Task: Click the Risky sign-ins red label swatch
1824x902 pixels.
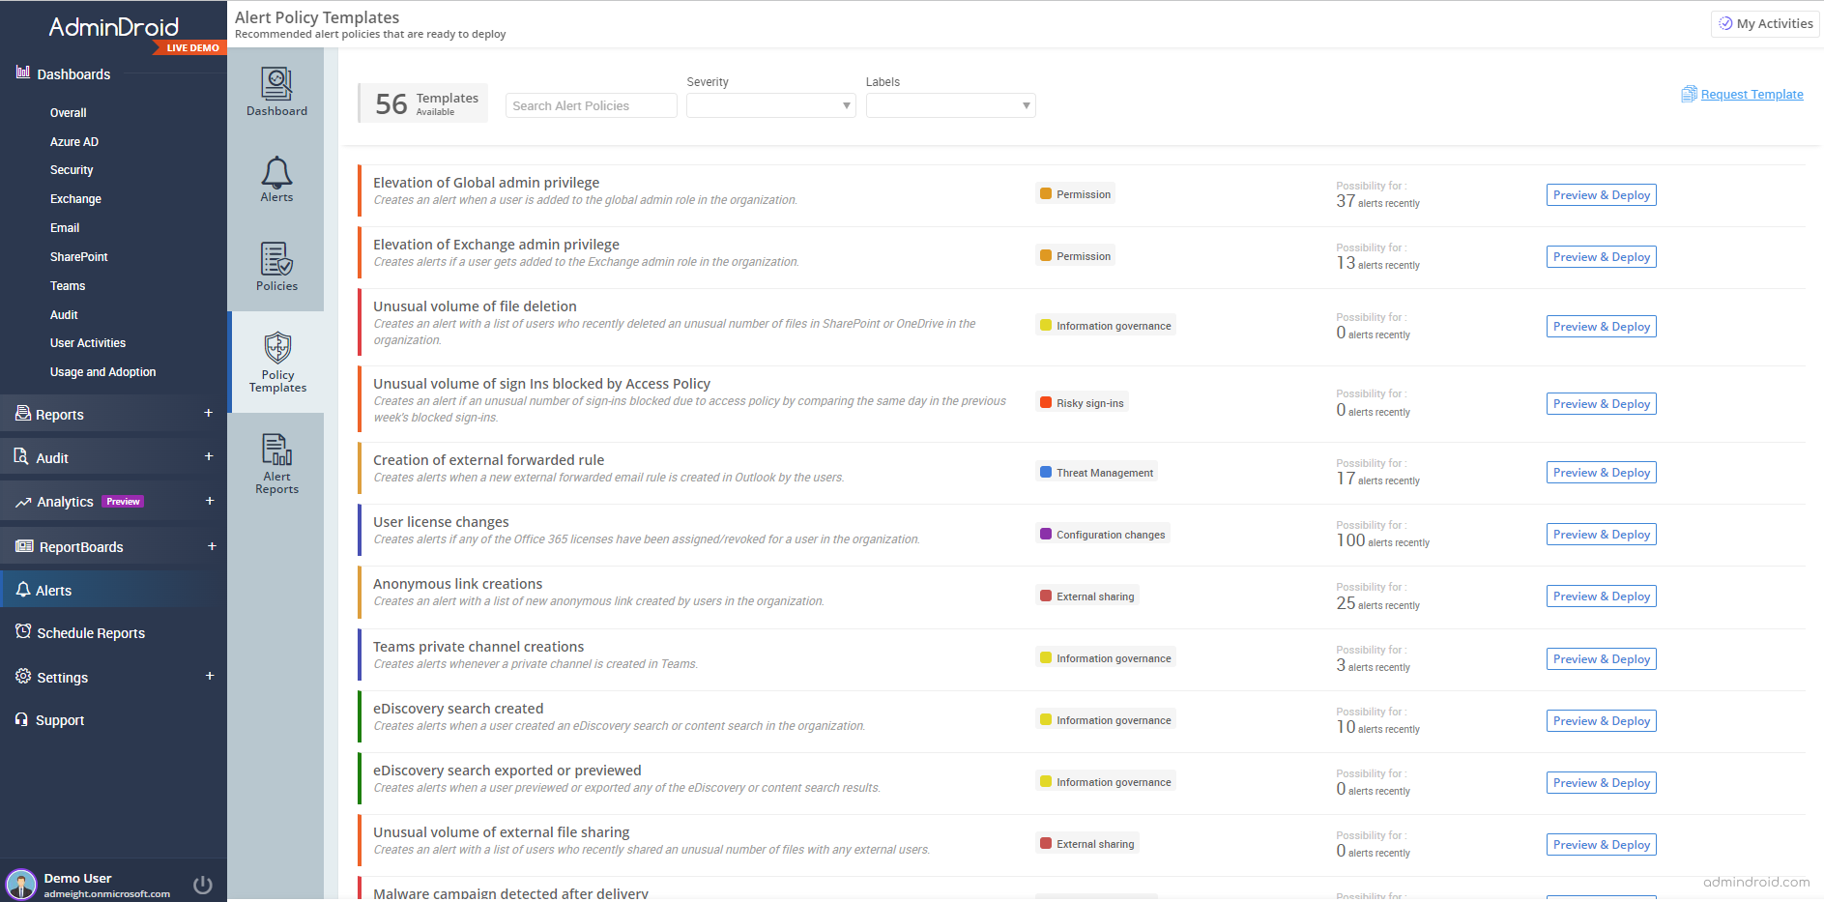Action: click(1047, 402)
